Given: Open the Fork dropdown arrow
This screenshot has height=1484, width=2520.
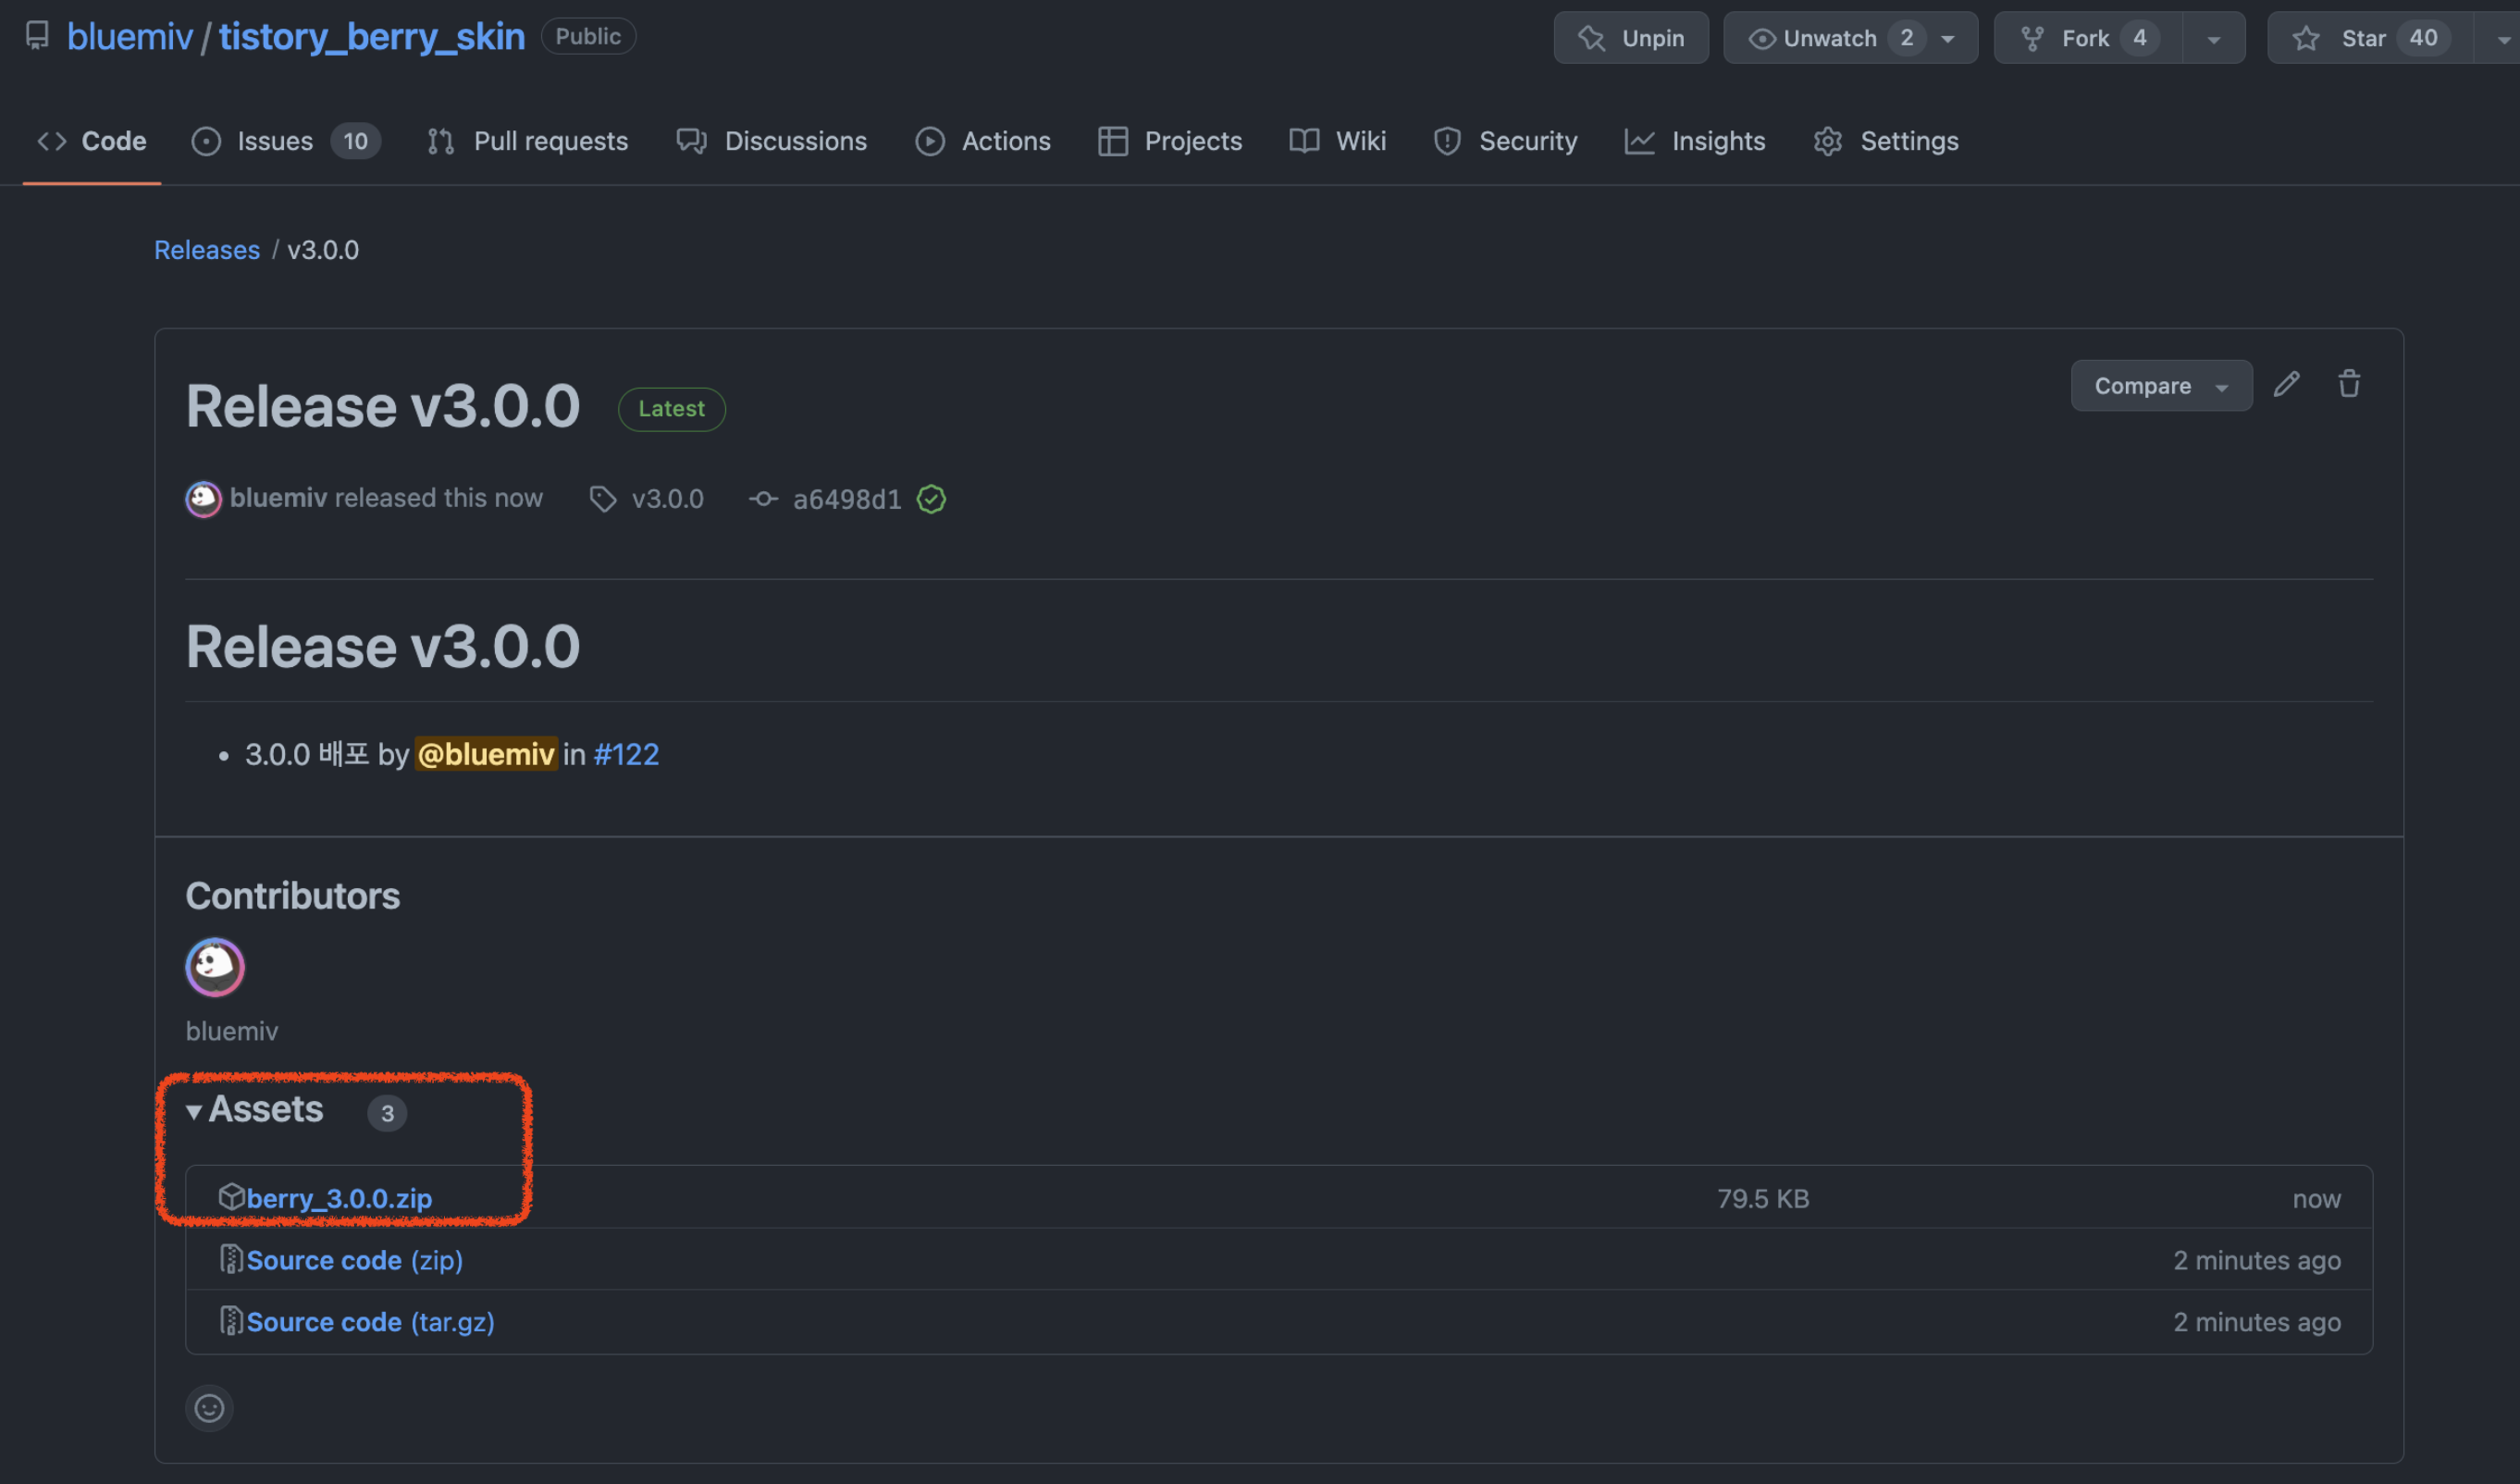Looking at the screenshot, I should click(2214, 39).
